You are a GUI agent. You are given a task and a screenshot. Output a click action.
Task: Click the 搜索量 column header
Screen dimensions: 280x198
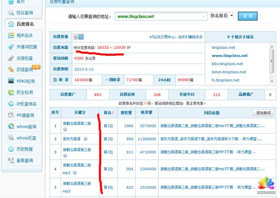[x=126, y=113]
